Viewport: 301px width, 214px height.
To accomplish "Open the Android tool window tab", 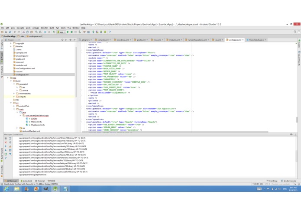I will [26, 181].
